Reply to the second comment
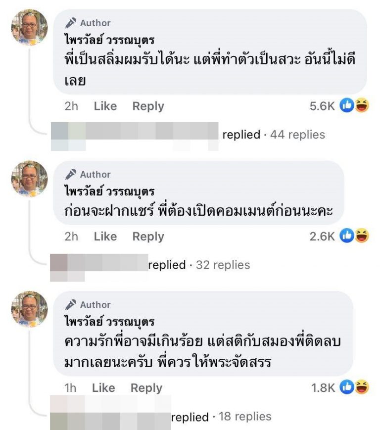 tap(148, 237)
